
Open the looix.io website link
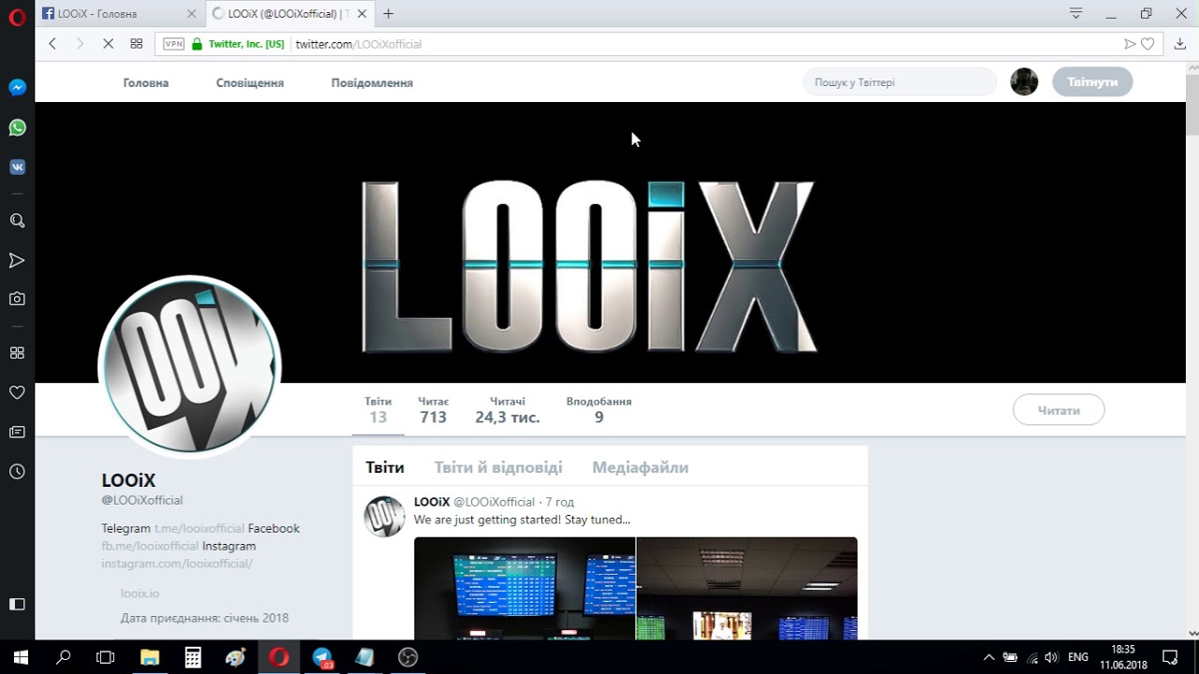pyautogui.click(x=140, y=593)
